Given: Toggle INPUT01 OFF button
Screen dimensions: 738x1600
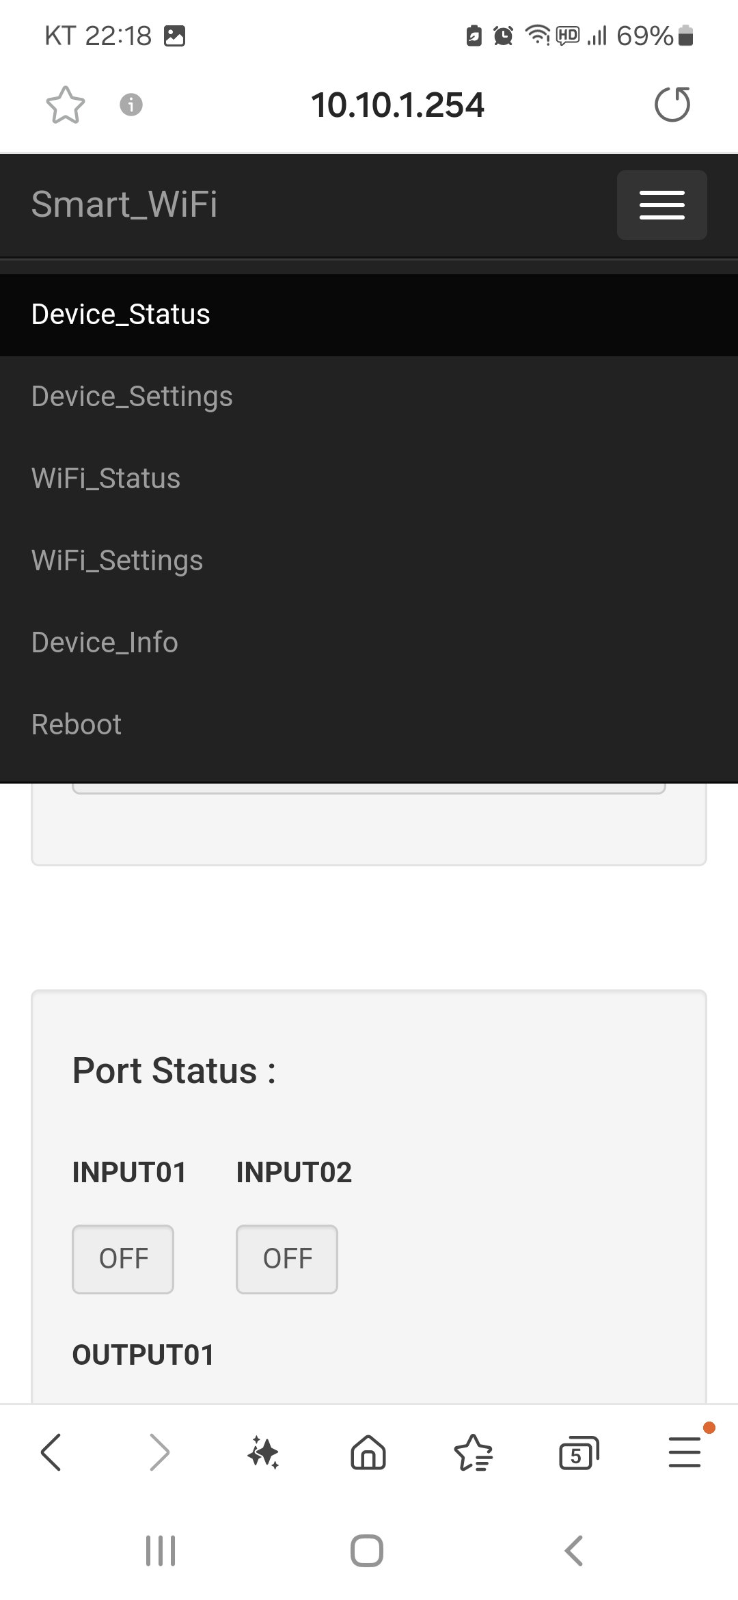Looking at the screenshot, I should (123, 1259).
